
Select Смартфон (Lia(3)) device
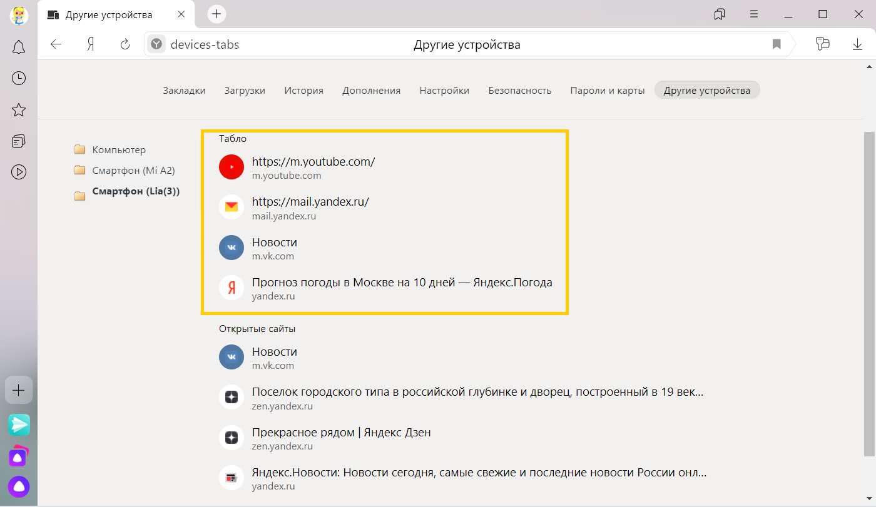point(127,192)
